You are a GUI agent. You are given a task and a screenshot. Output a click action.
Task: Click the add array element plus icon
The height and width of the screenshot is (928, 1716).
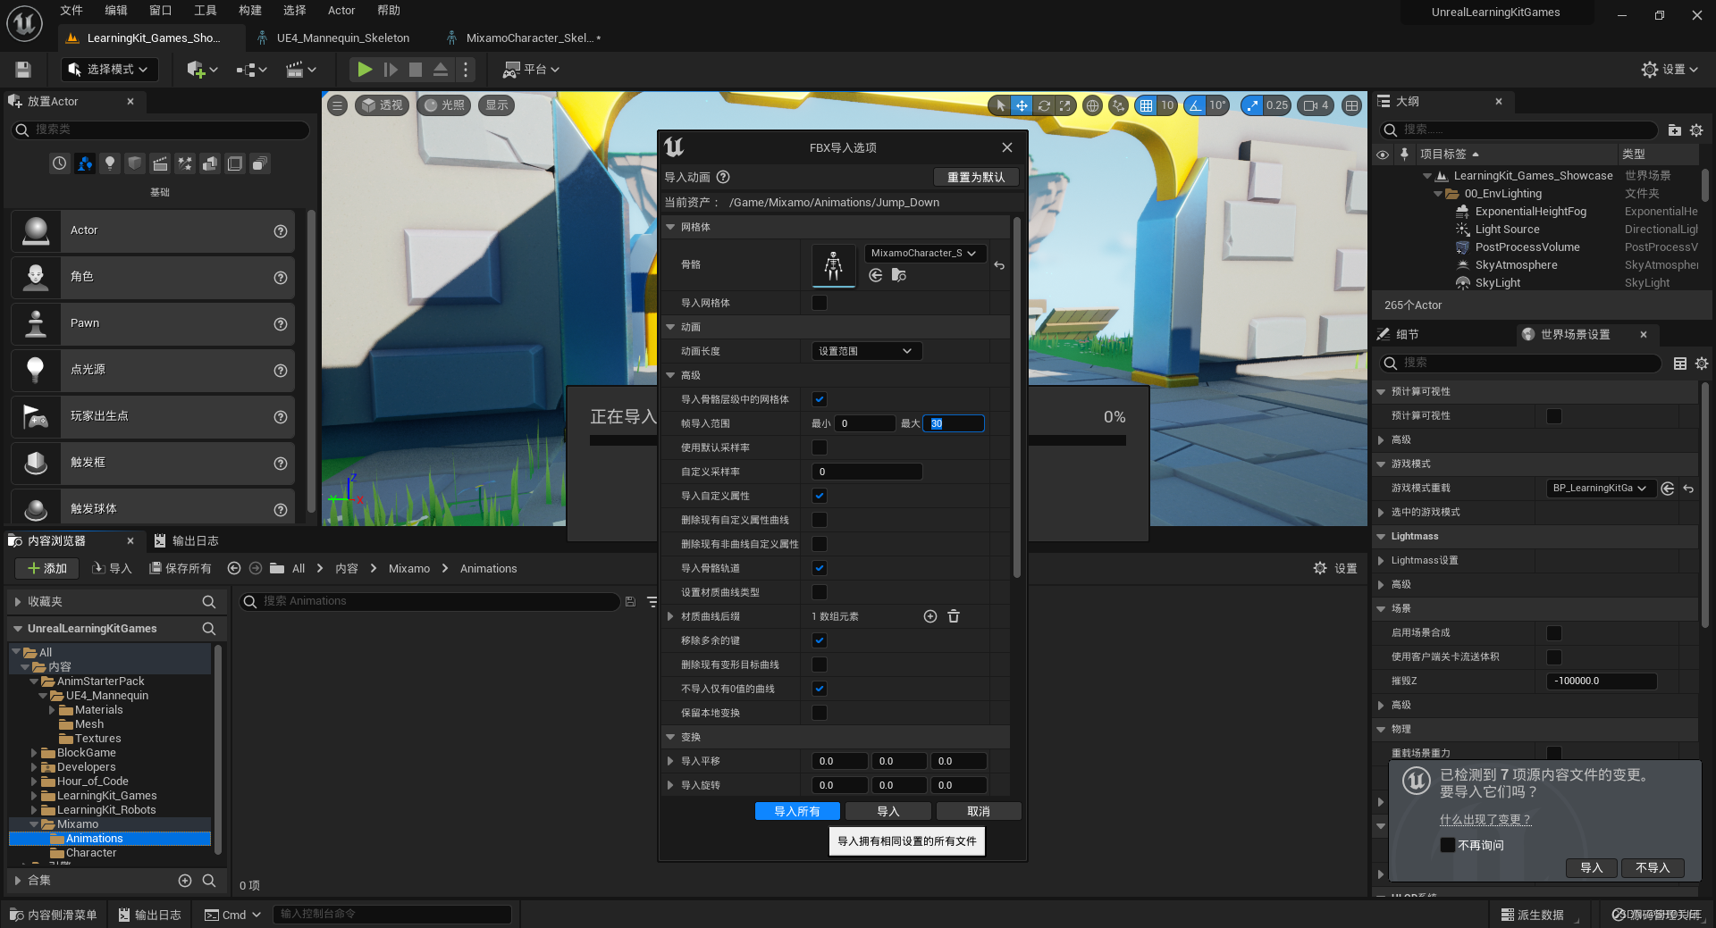(x=930, y=616)
